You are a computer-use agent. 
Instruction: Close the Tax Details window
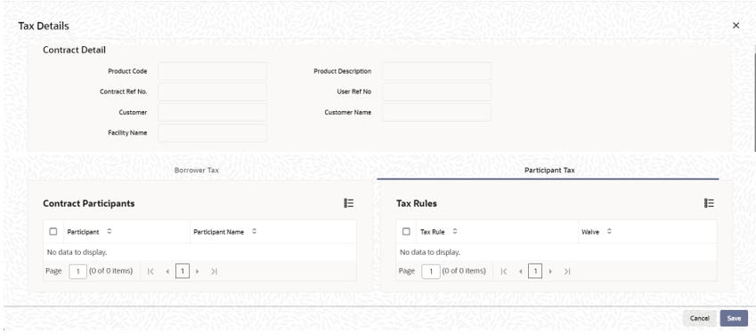[x=736, y=26]
